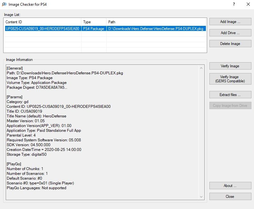Click the Creation Date/Time line
Image resolution: width=254 pixels, height=209 pixels.
pyautogui.click(x=44, y=150)
